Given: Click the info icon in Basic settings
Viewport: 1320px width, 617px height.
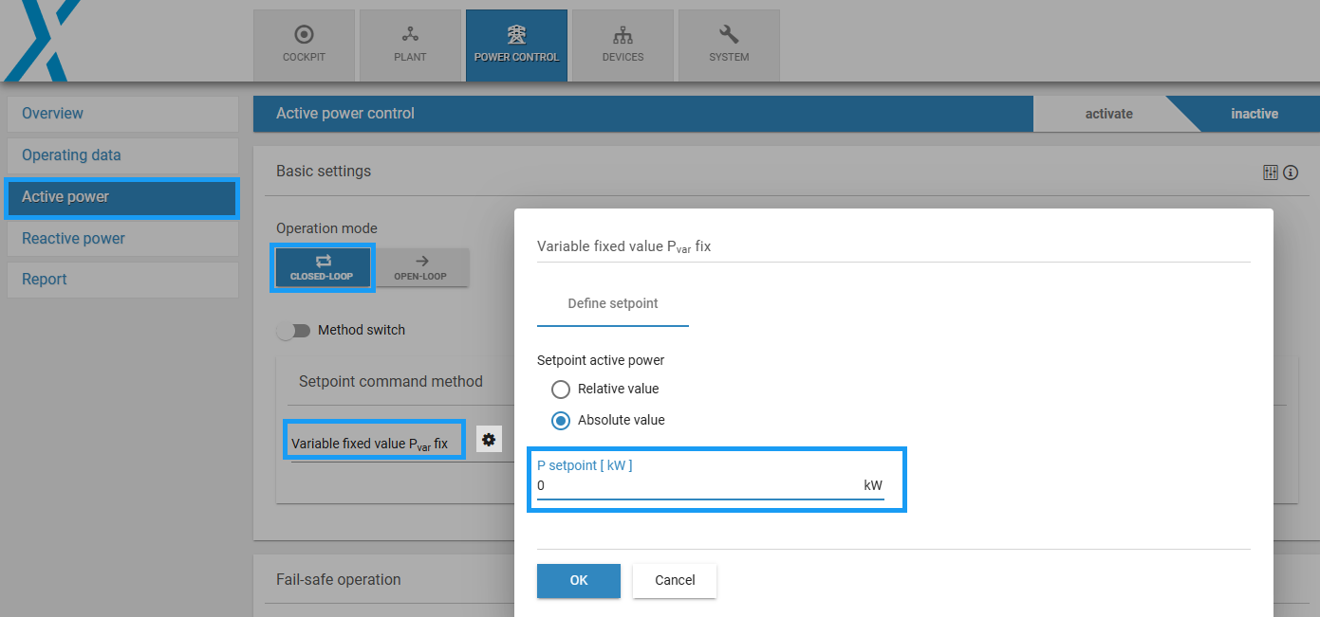Looking at the screenshot, I should 1291,172.
